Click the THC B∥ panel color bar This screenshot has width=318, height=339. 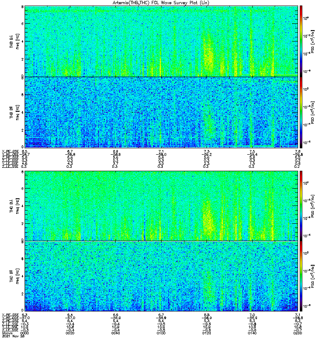pos(301,276)
